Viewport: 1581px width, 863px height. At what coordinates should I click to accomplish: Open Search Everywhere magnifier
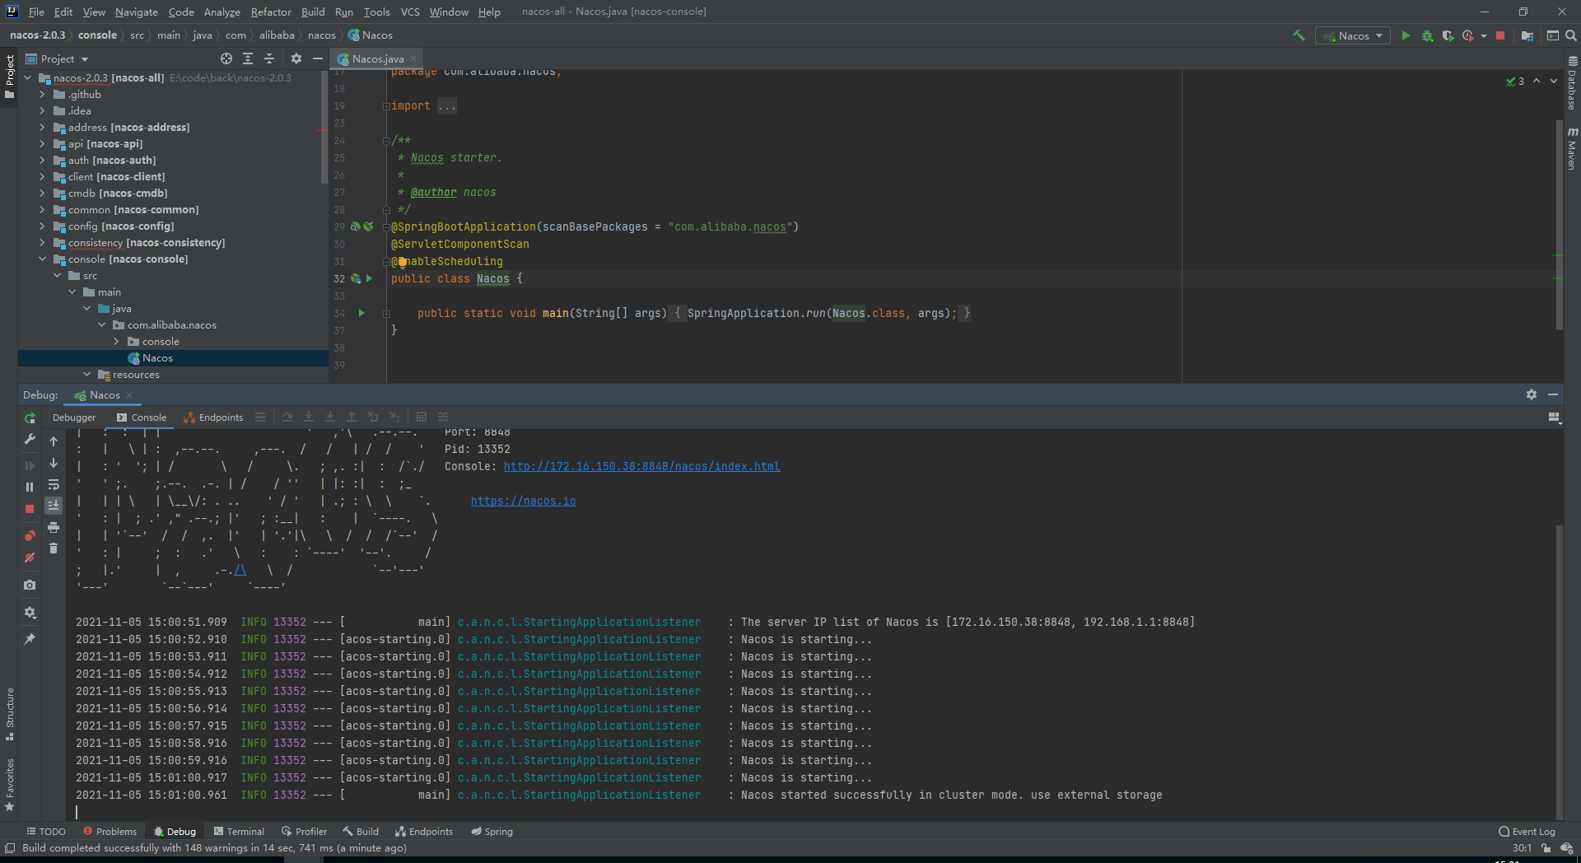pyautogui.click(x=1571, y=35)
